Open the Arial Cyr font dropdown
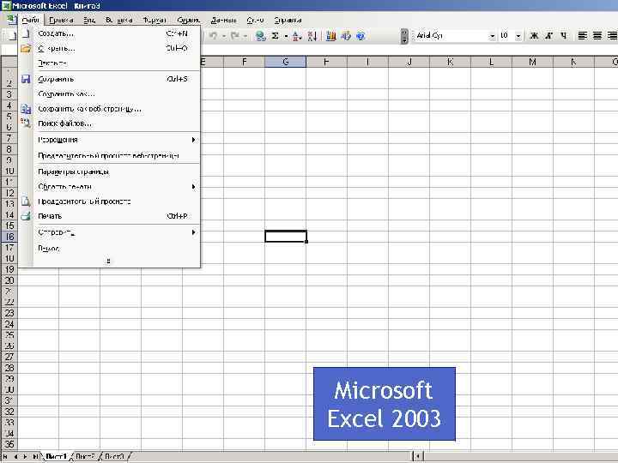The width and height of the screenshot is (618, 463). [x=493, y=36]
